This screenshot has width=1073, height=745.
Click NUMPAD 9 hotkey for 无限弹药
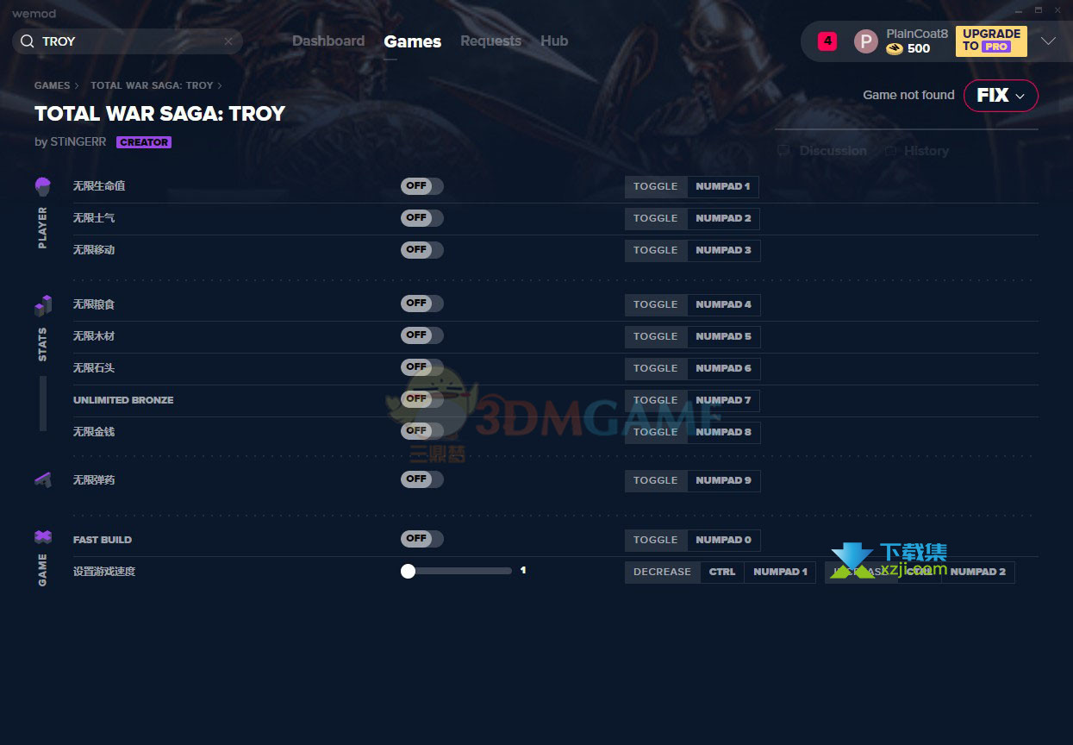[723, 481]
